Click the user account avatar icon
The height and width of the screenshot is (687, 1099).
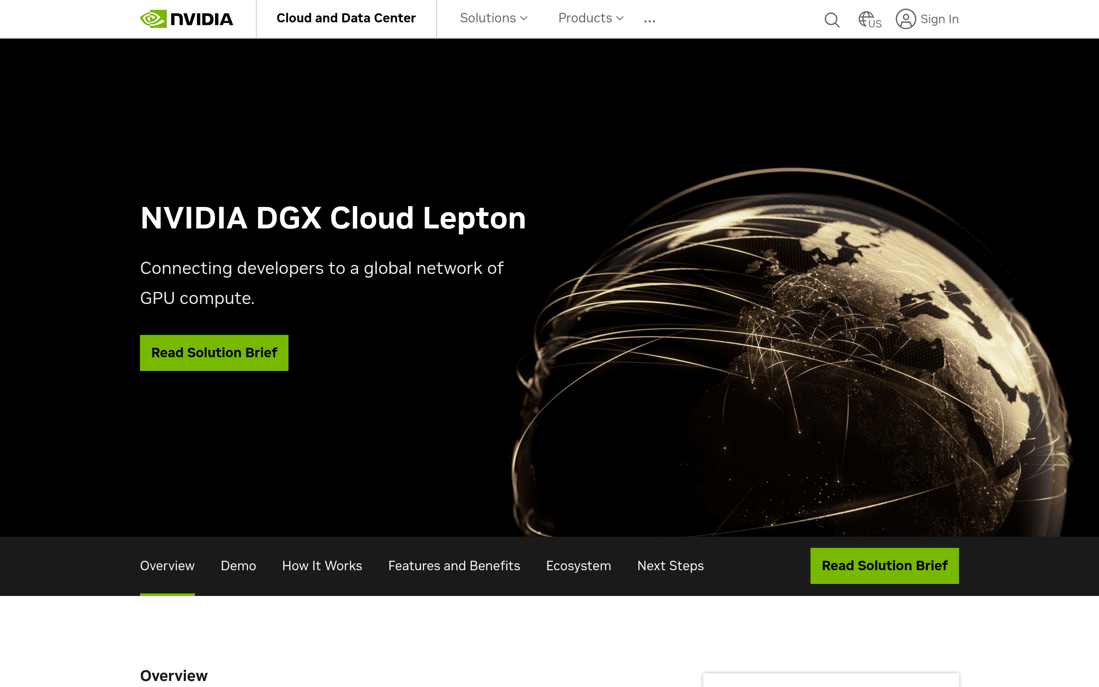click(905, 19)
